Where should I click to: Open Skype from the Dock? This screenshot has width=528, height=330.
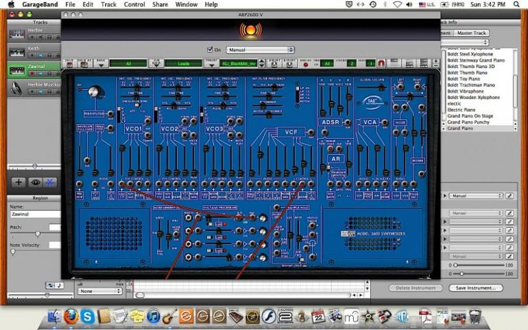click(x=88, y=317)
